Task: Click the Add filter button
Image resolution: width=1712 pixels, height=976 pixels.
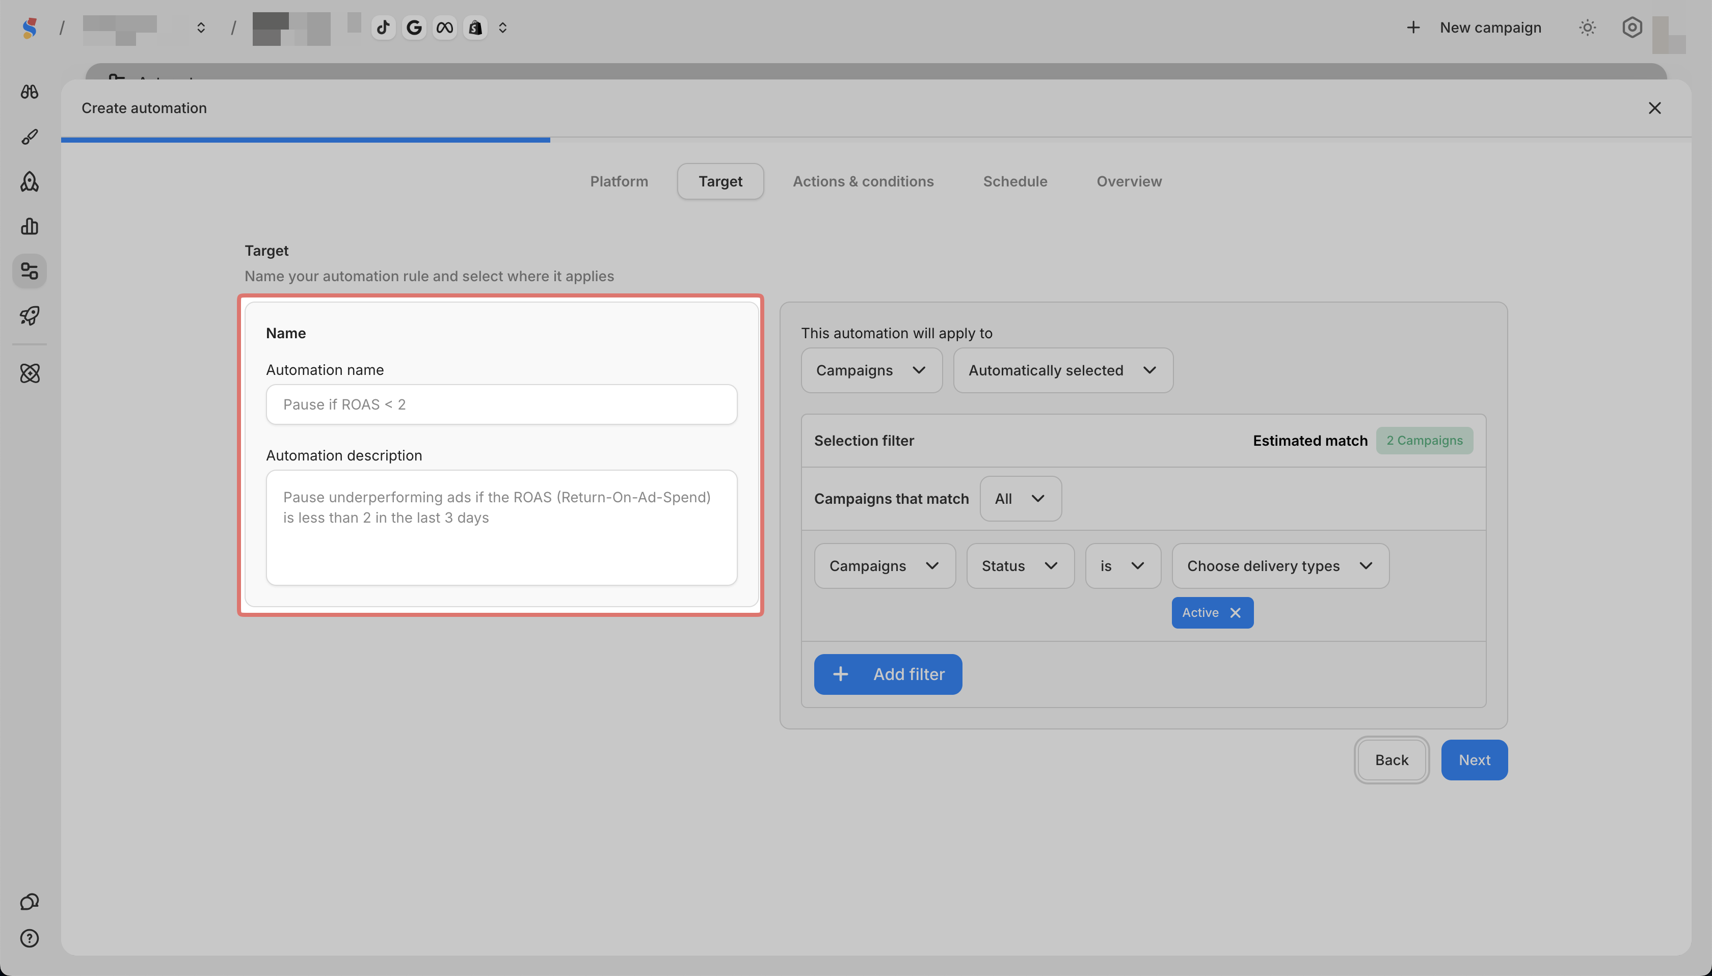Action: pos(888,674)
